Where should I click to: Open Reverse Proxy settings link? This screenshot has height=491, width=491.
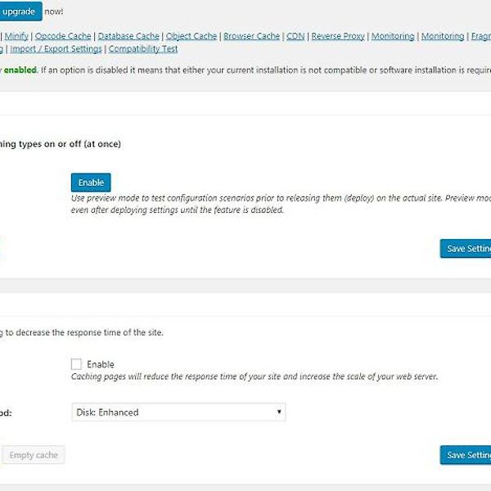tap(338, 36)
